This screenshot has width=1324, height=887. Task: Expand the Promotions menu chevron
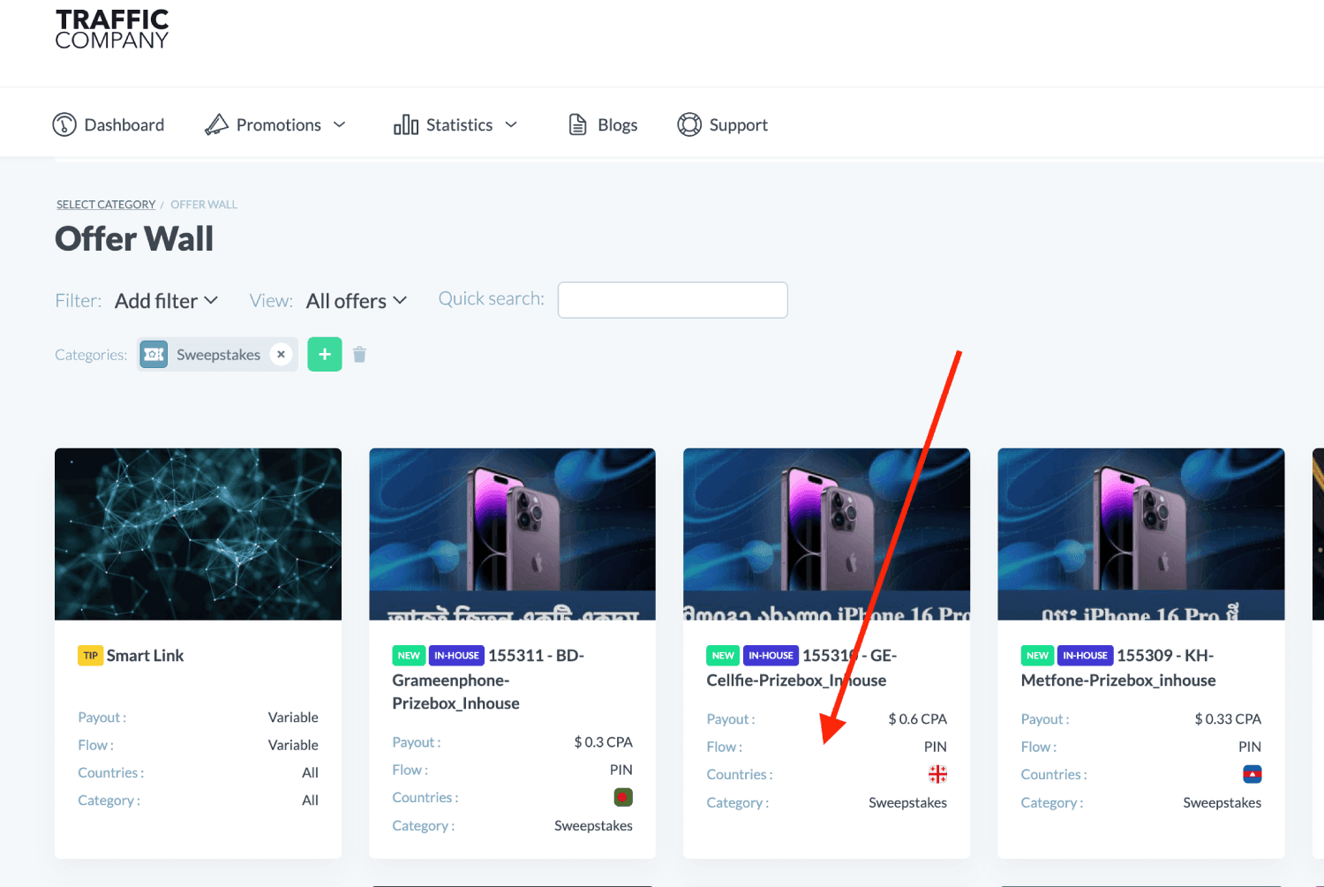point(339,125)
